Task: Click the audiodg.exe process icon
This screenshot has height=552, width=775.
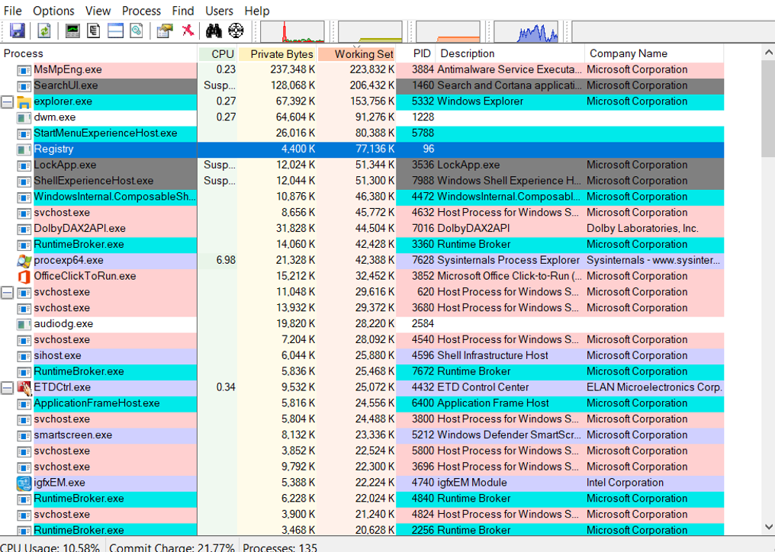Action: click(24, 324)
